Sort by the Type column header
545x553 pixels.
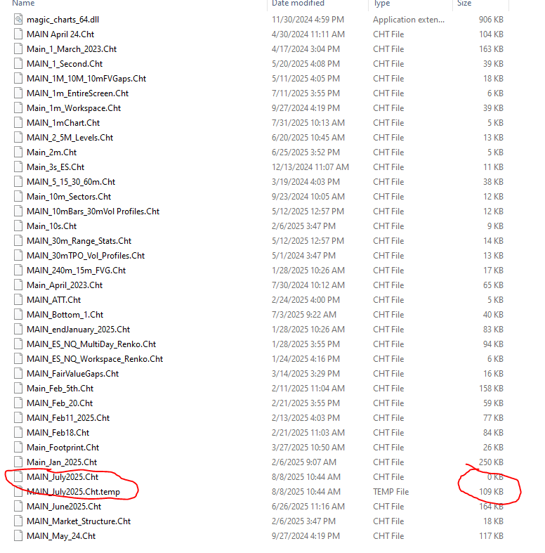point(382,4)
